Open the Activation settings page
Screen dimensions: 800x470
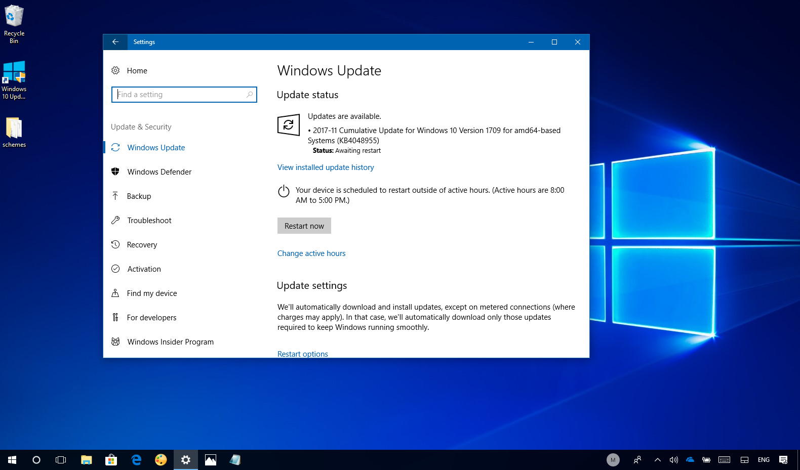[x=144, y=269]
